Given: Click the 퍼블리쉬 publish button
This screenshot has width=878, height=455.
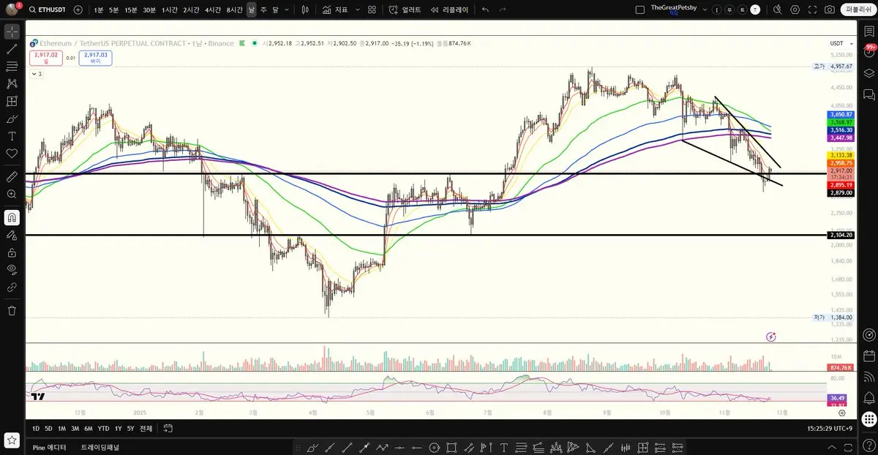Looking at the screenshot, I should 858,10.
